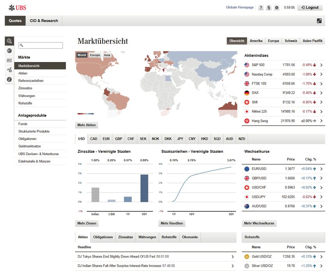The image size is (331, 271).
Task: Click the market search globe sidebar icon
Action: (x=9, y=41)
